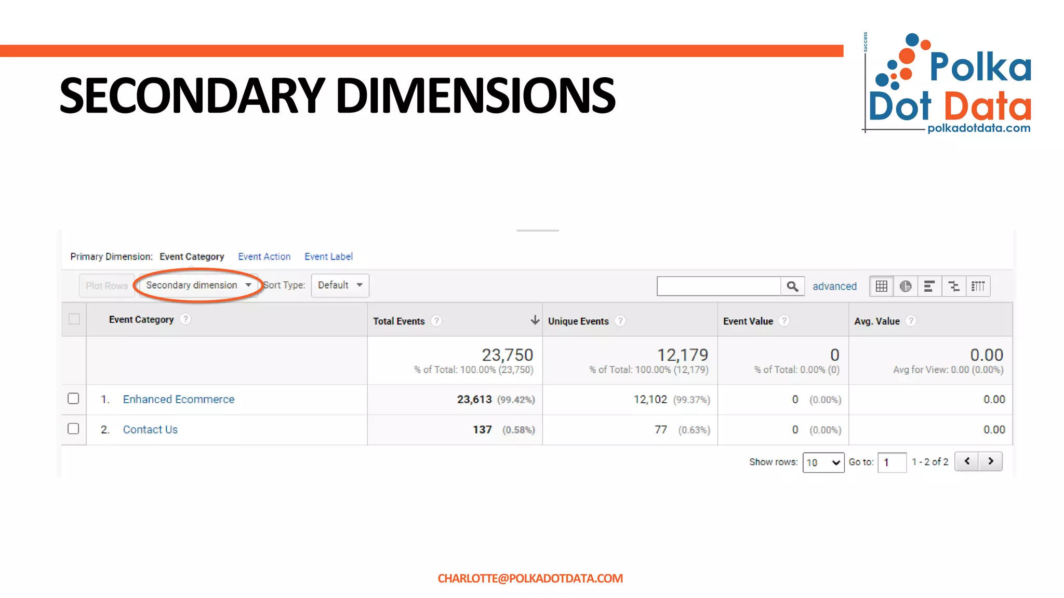Show help for Event Value metric
1064x598 pixels.
click(x=784, y=321)
